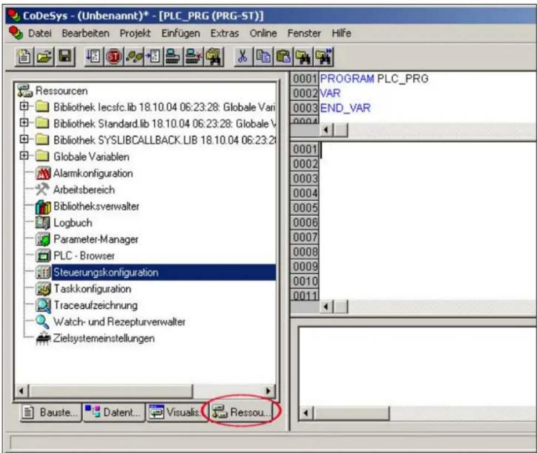Click the Logout computer icon with red cross

click(193, 56)
